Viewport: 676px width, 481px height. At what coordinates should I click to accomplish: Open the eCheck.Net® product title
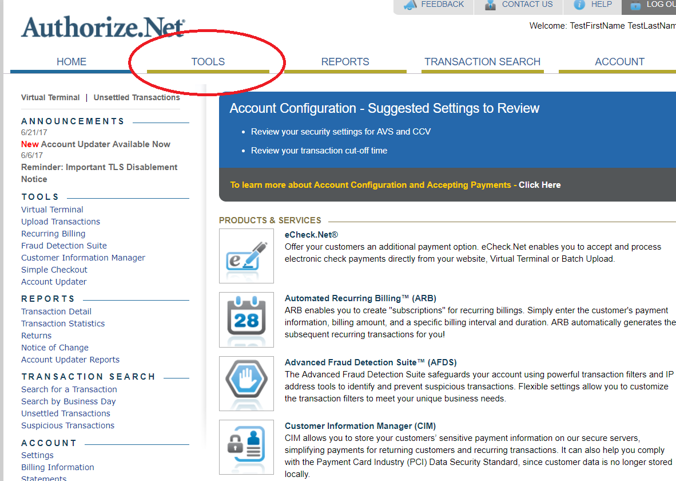point(311,235)
